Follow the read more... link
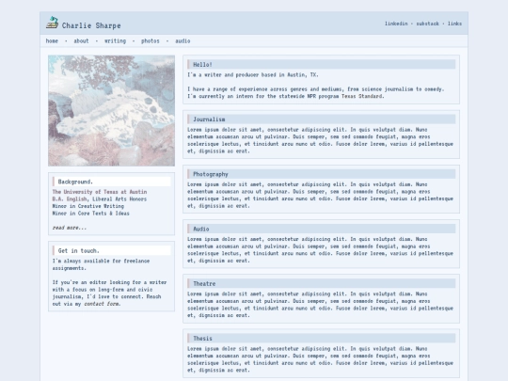 pyautogui.click(x=70, y=228)
